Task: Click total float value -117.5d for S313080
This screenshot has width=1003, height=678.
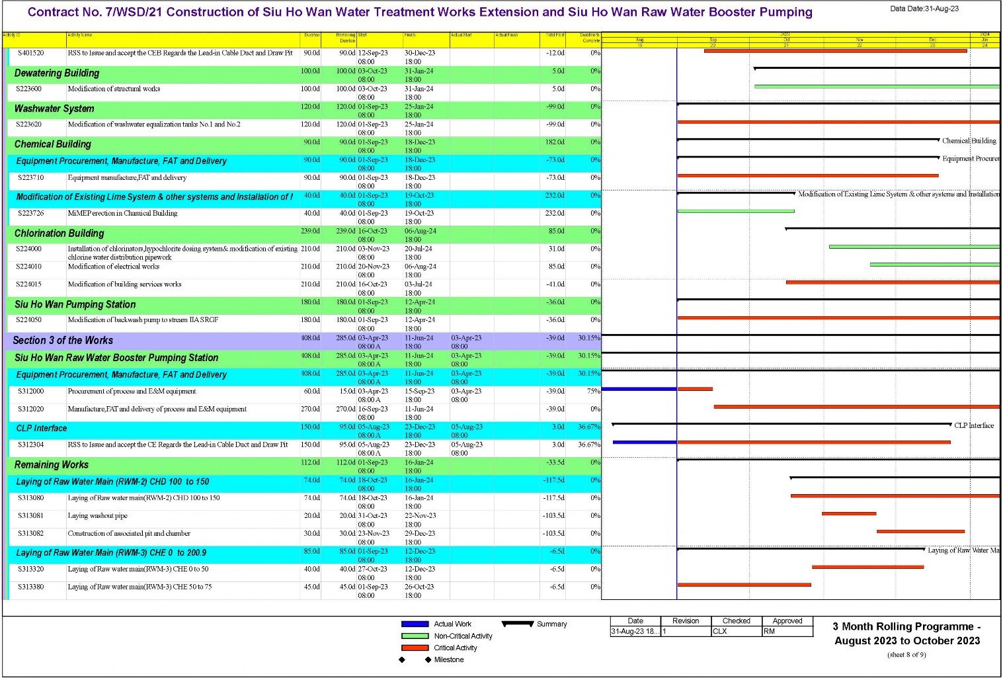Action: click(553, 498)
